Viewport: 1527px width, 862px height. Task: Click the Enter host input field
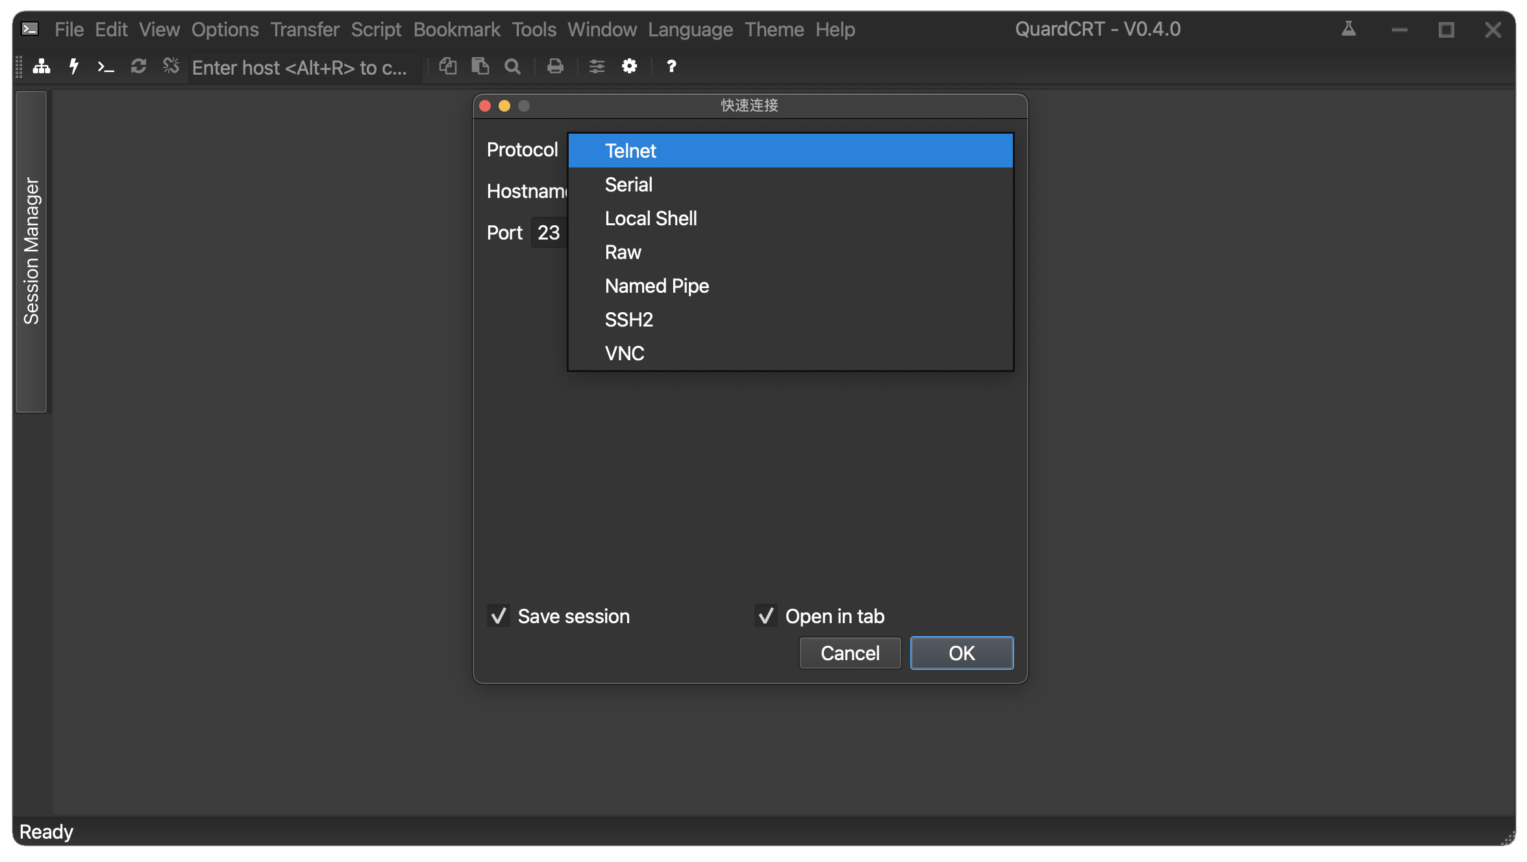click(300, 68)
